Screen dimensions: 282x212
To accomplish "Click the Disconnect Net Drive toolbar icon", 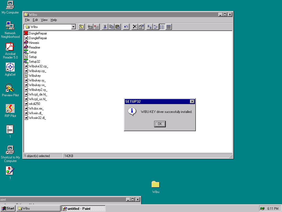I will click(96, 27).
